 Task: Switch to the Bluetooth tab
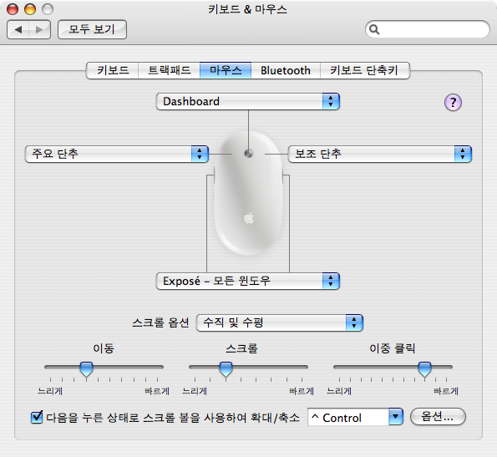point(286,70)
